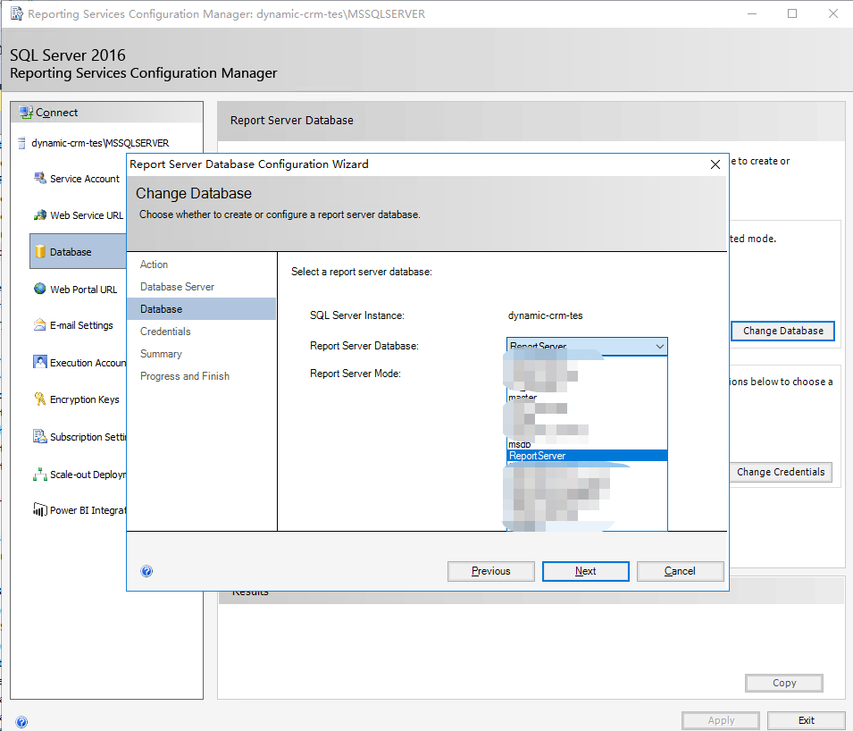The width and height of the screenshot is (853, 731).
Task: Click the Change Database wizard heading
Action: click(x=194, y=193)
